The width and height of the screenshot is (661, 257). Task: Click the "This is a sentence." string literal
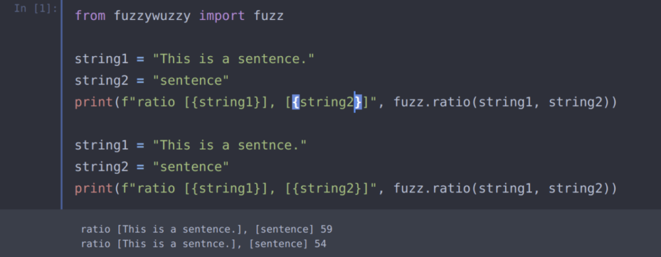click(x=234, y=59)
